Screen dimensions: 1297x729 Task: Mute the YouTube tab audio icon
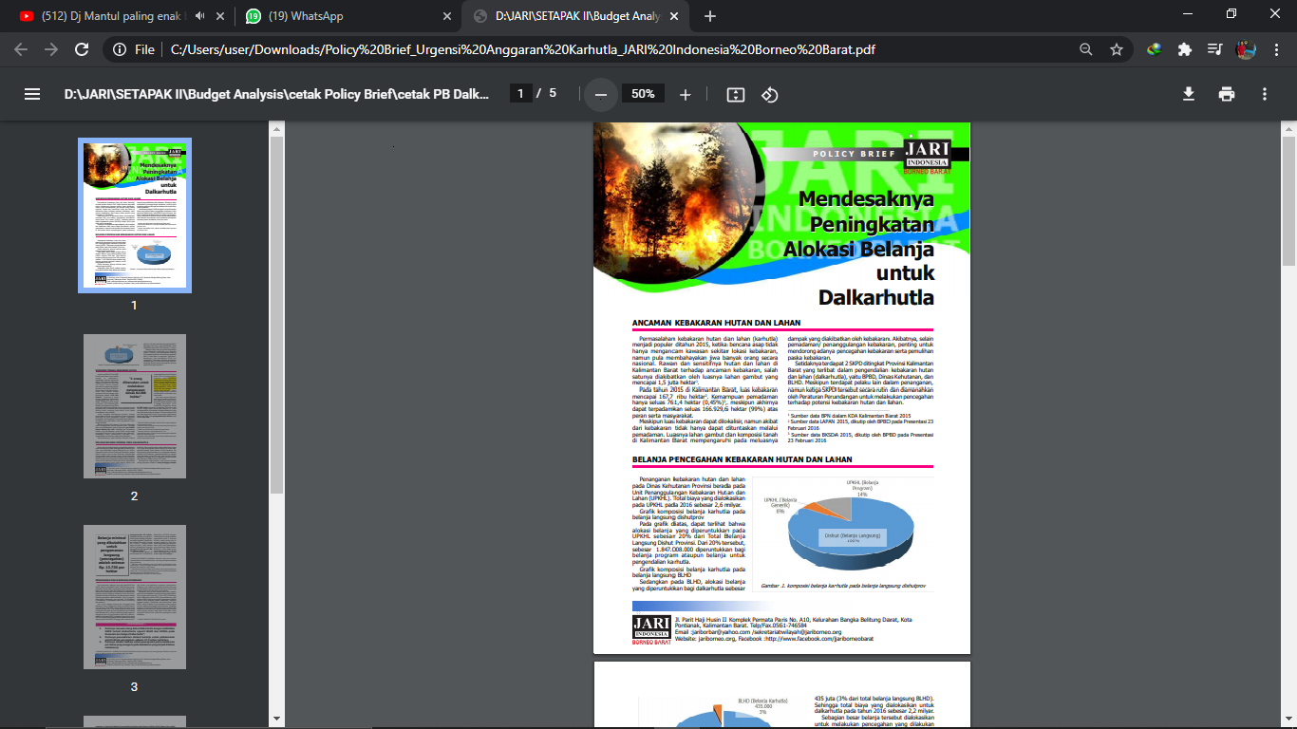coord(199,16)
